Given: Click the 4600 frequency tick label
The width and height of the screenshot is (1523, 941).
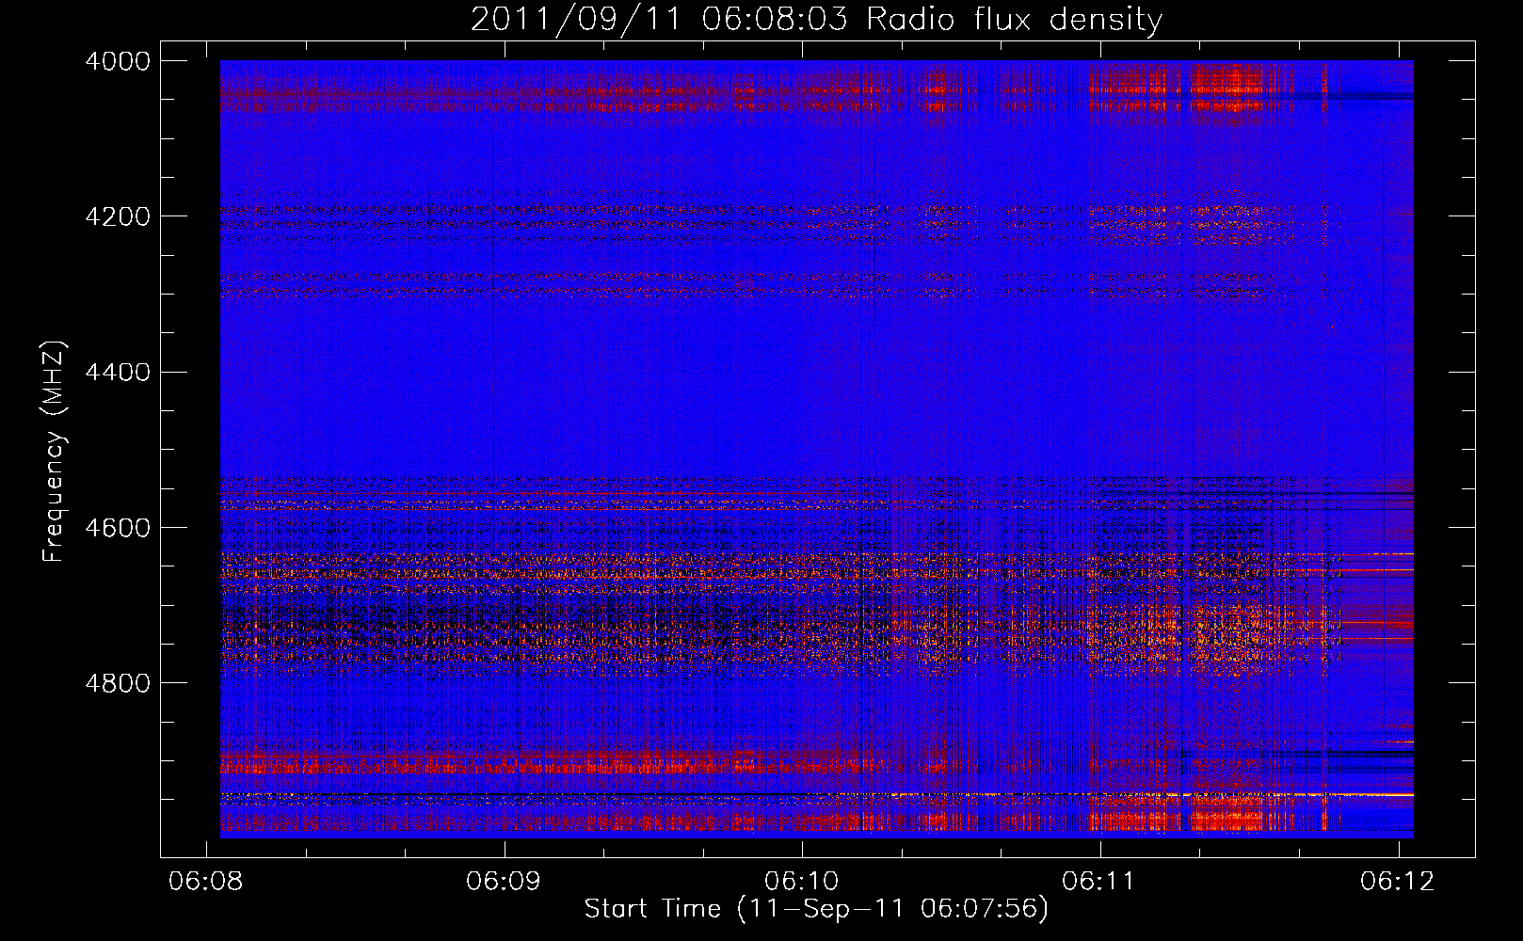Looking at the screenshot, I should (x=118, y=528).
